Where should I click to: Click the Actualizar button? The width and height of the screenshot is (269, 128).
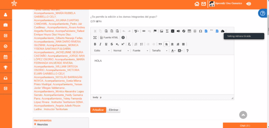click(x=98, y=110)
